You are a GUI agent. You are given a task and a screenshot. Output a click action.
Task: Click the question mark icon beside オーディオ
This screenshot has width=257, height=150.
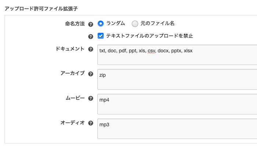pyautogui.click(x=91, y=123)
